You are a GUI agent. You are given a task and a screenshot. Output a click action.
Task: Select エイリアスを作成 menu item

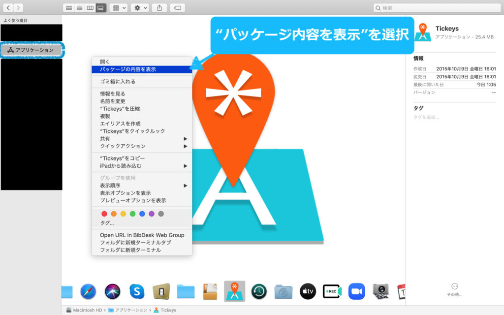point(142,124)
